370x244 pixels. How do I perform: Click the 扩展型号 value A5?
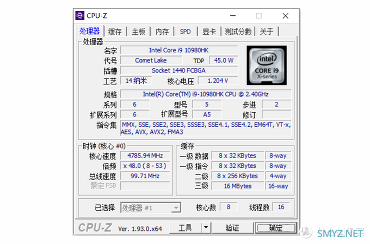point(207,114)
